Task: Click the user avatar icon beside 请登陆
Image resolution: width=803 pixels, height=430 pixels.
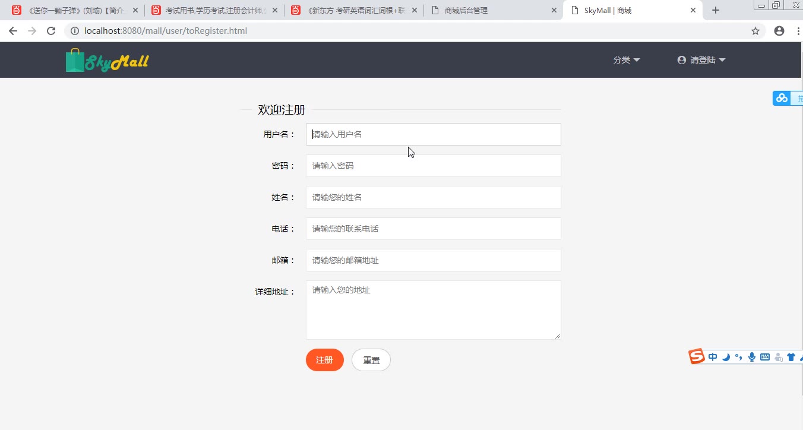Action: tap(682, 60)
